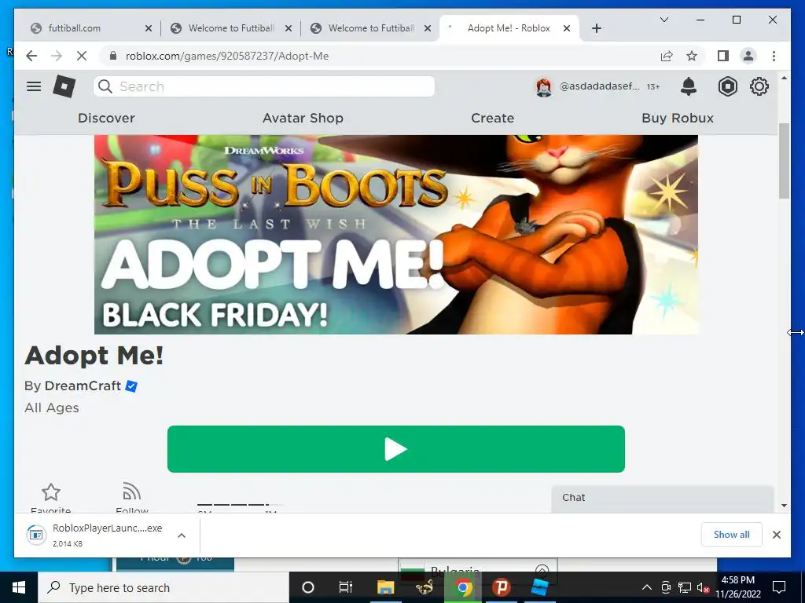Click the All Ages label
Viewport: 805px width, 603px height.
tap(52, 408)
